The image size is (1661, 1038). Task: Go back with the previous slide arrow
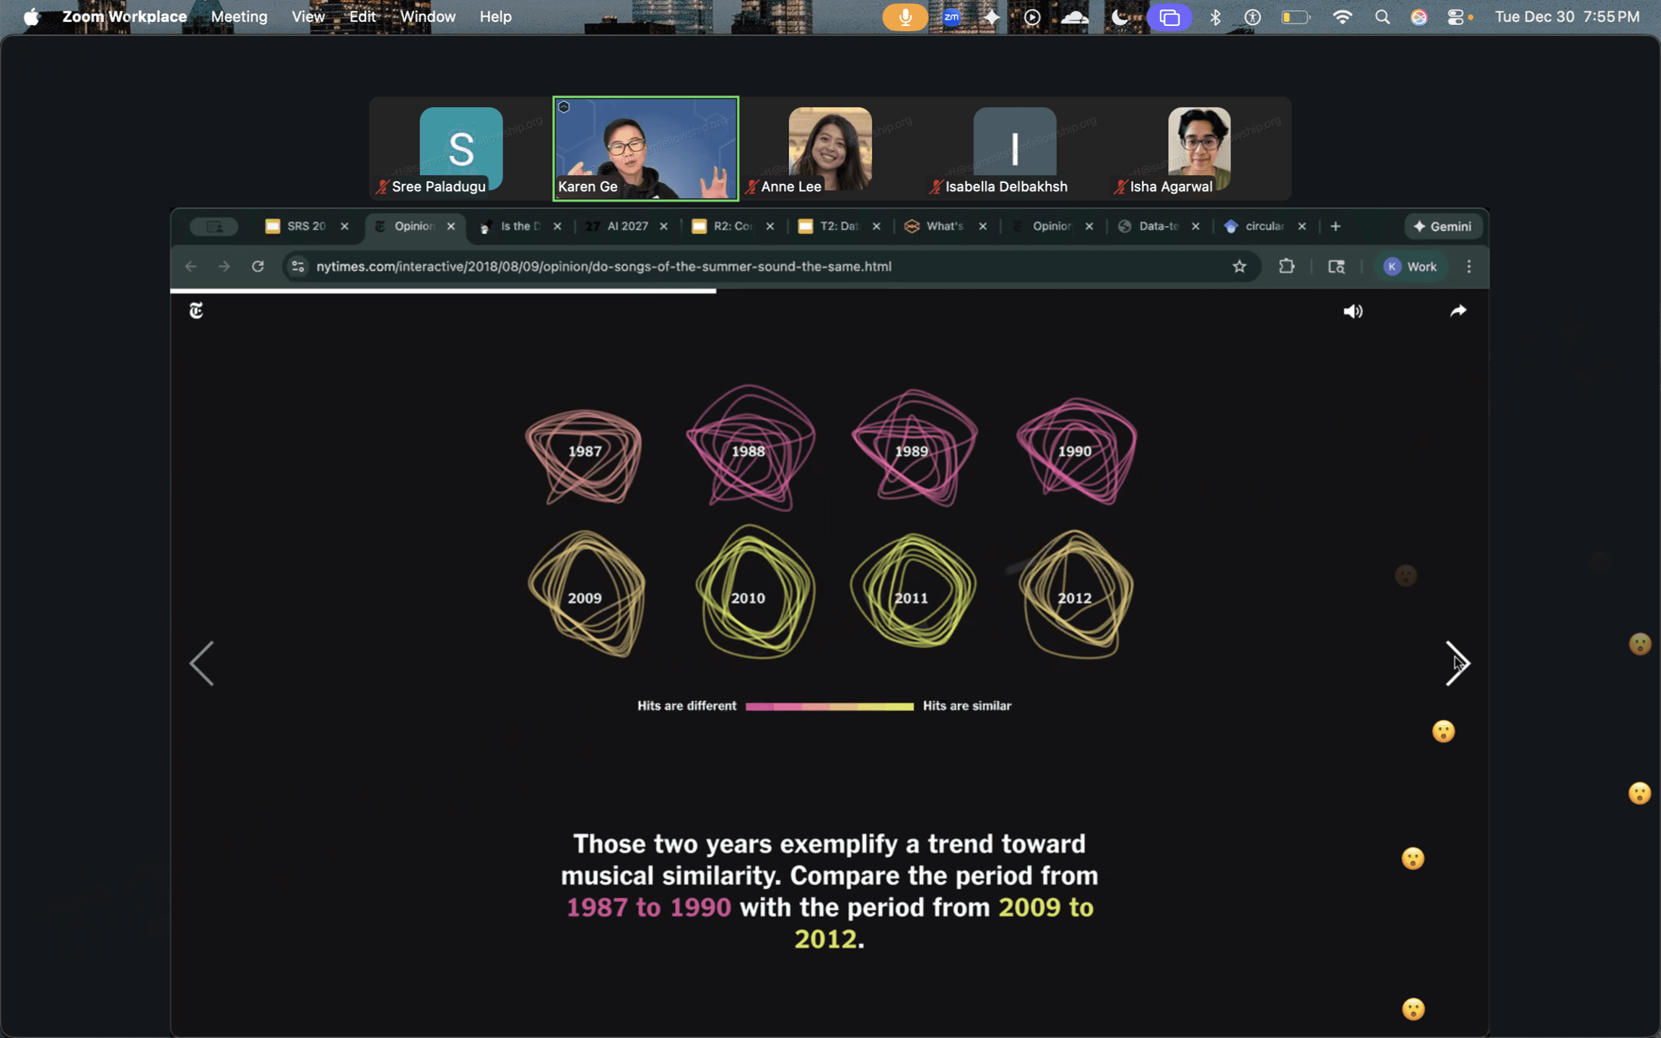202,663
